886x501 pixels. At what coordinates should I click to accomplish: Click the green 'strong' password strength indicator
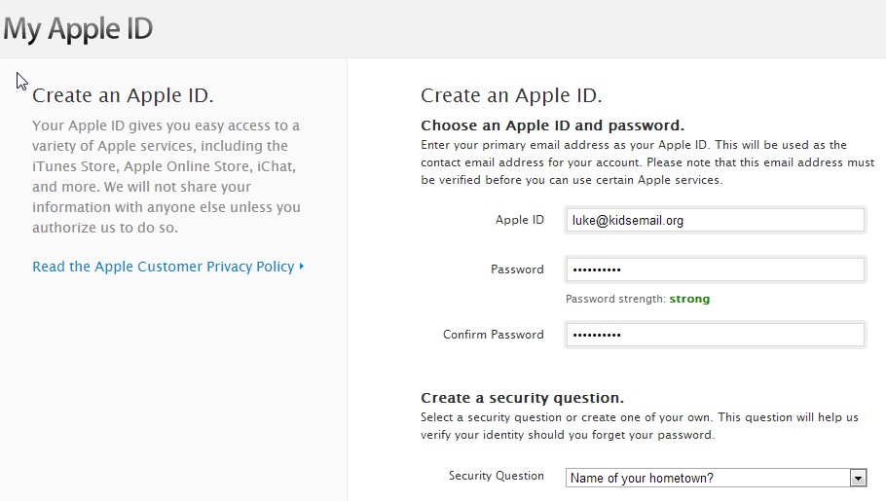[x=689, y=299]
